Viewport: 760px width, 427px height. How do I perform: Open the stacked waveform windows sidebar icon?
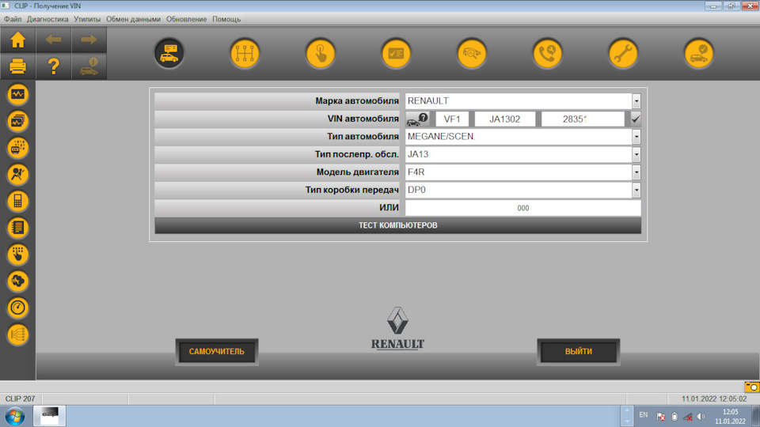(18, 121)
